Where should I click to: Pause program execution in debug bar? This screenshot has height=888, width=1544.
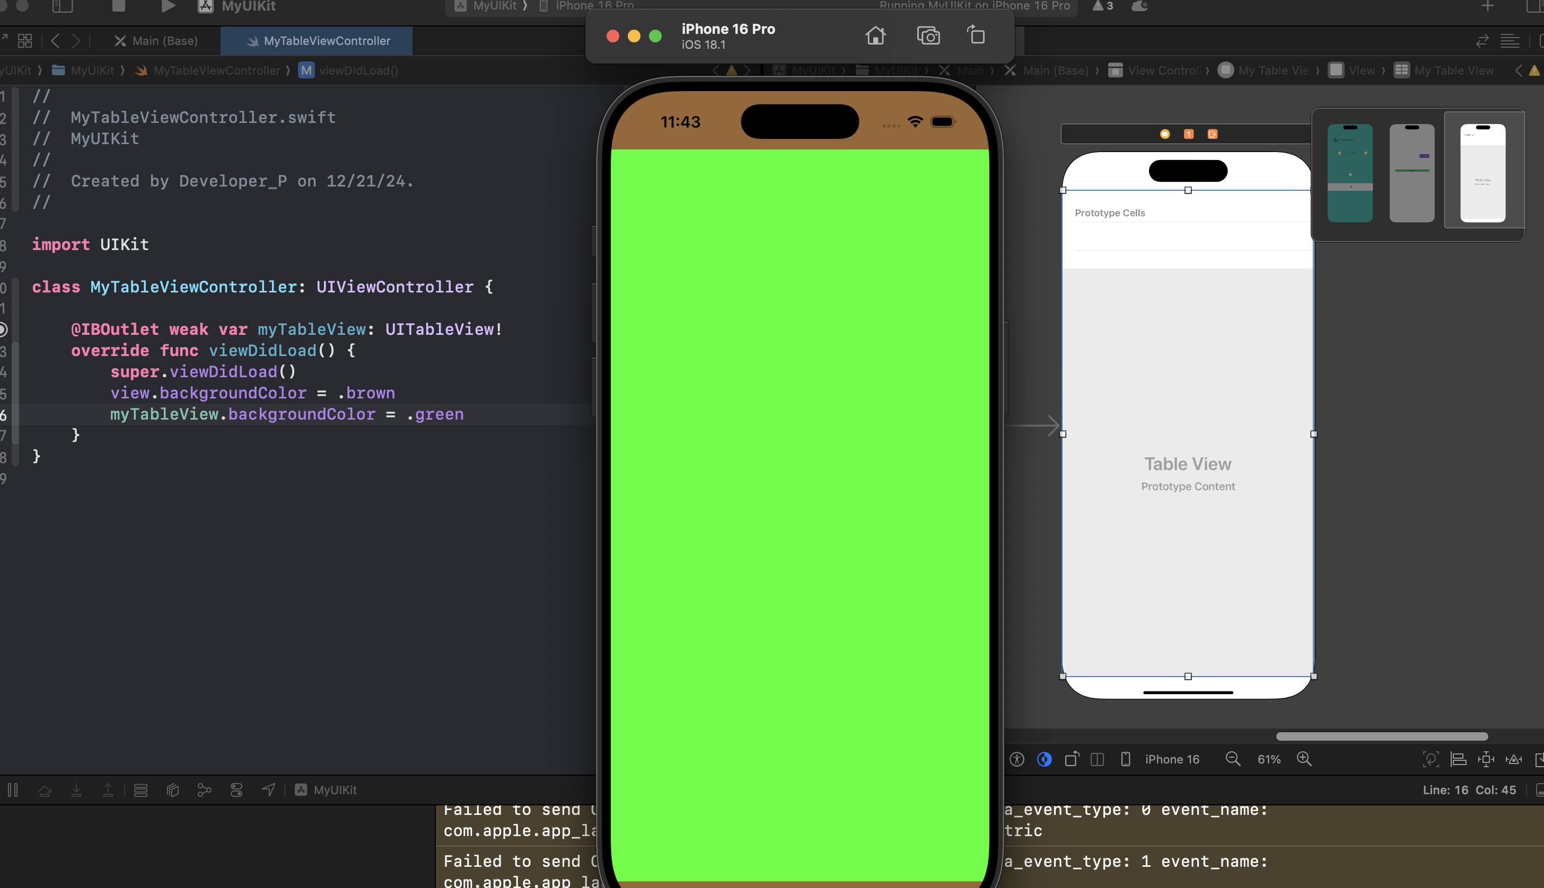13,790
